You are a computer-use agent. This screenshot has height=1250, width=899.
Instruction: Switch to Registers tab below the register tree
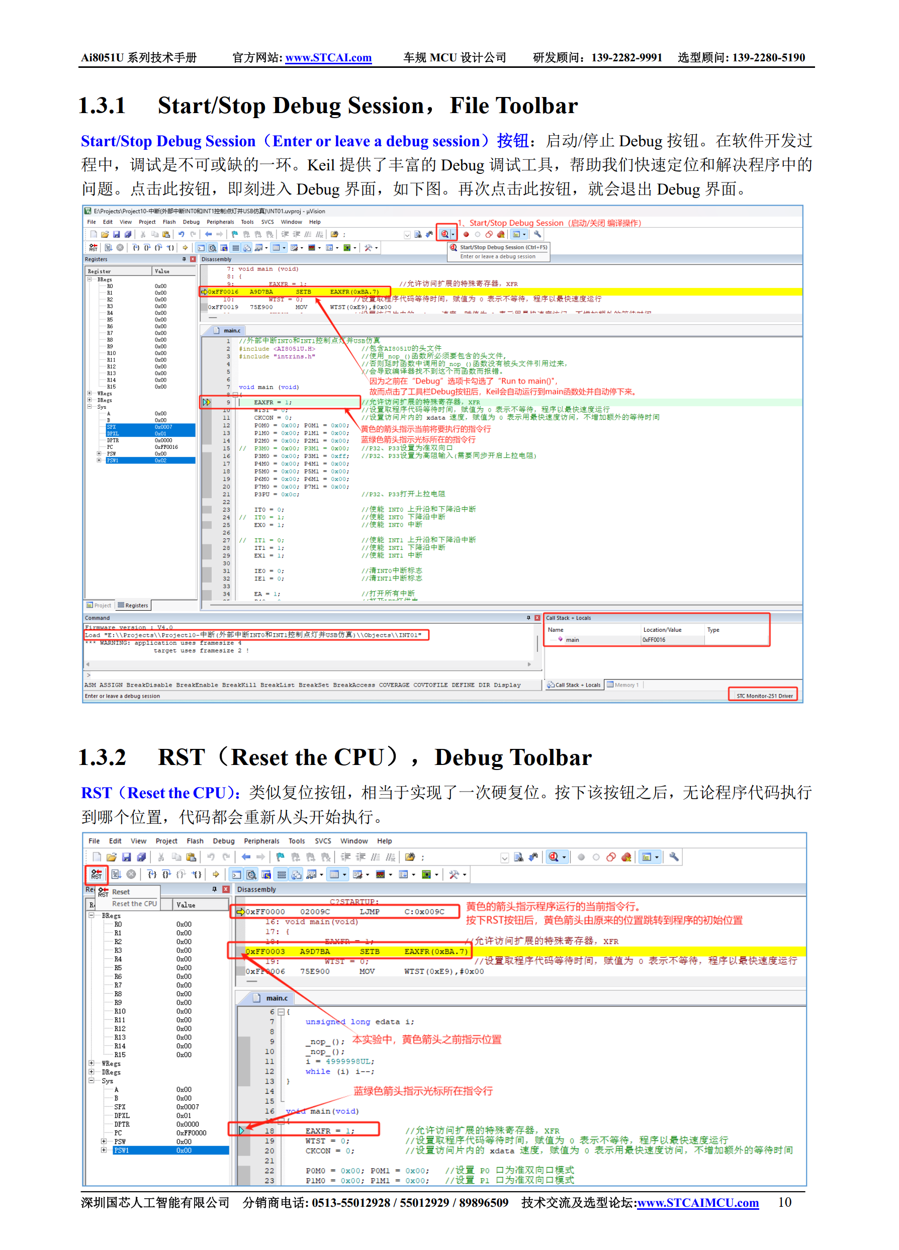click(133, 605)
